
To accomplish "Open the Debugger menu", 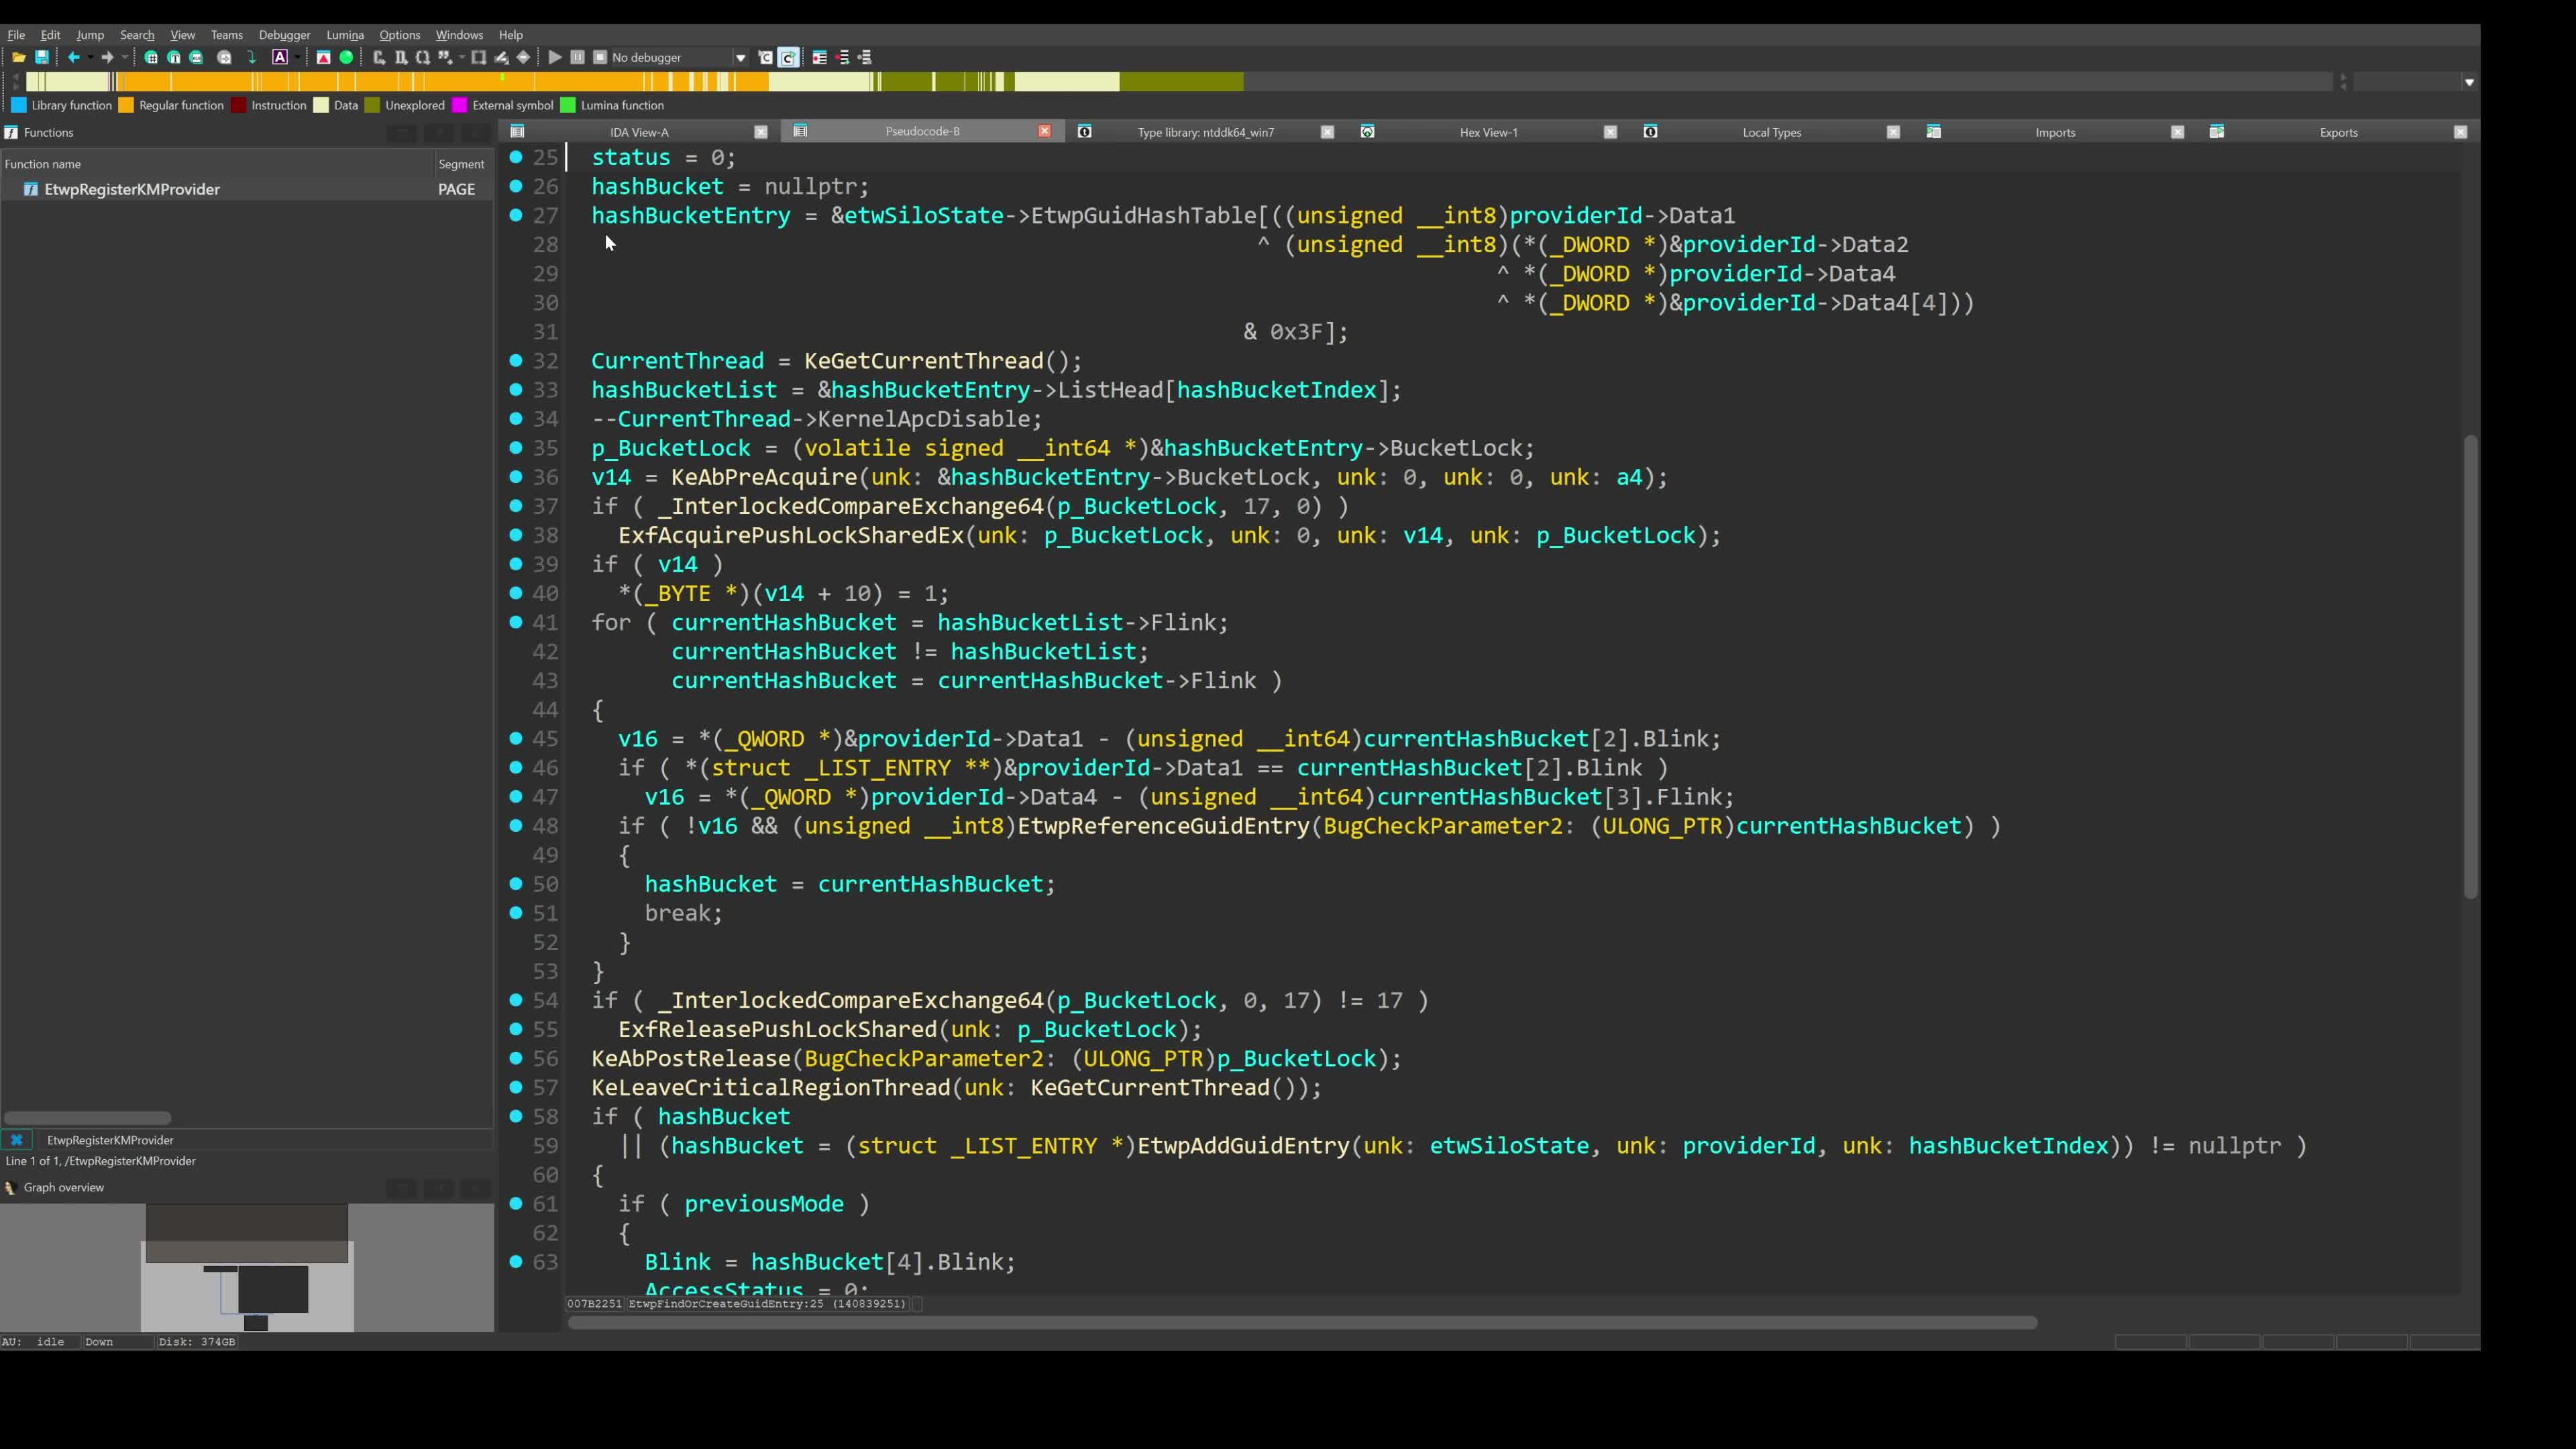I will click(284, 35).
